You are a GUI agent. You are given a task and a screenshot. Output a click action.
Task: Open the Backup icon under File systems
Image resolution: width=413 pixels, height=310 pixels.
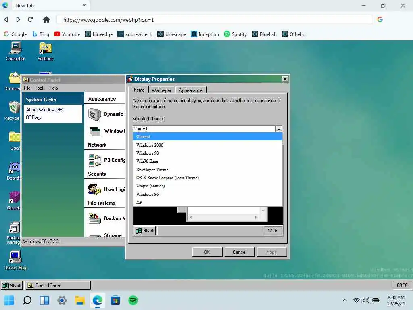coord(94,218)
